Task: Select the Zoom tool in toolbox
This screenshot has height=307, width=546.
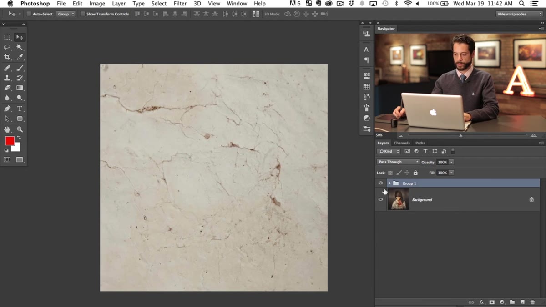Action: pos(20,129)
